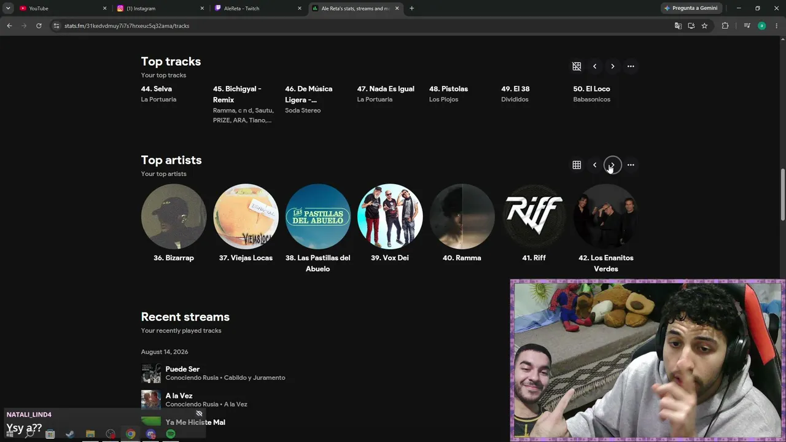Image resolution: width=786 pixels, height=442 pixels.
Task: Click the Divididos artist name
Action: tap(515, 99)
